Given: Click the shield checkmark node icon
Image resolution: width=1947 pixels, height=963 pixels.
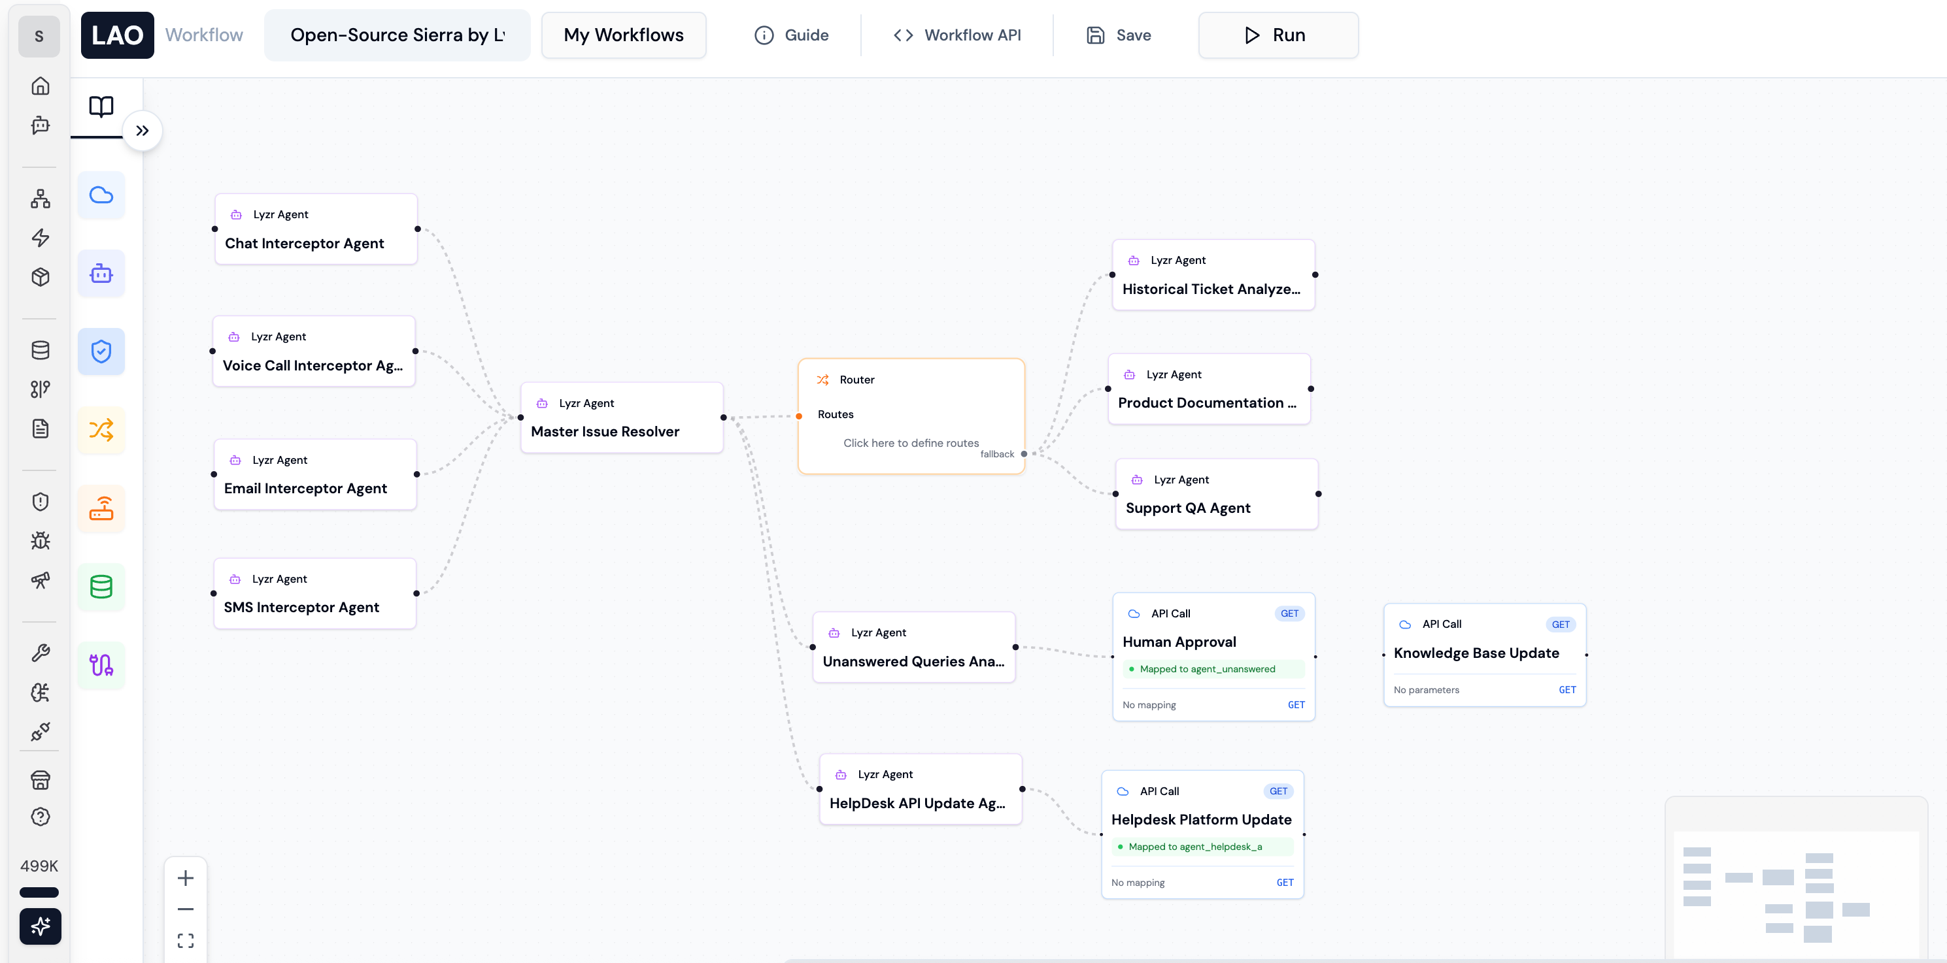Looking at the screenshot, I should click(x=101, y=351).
